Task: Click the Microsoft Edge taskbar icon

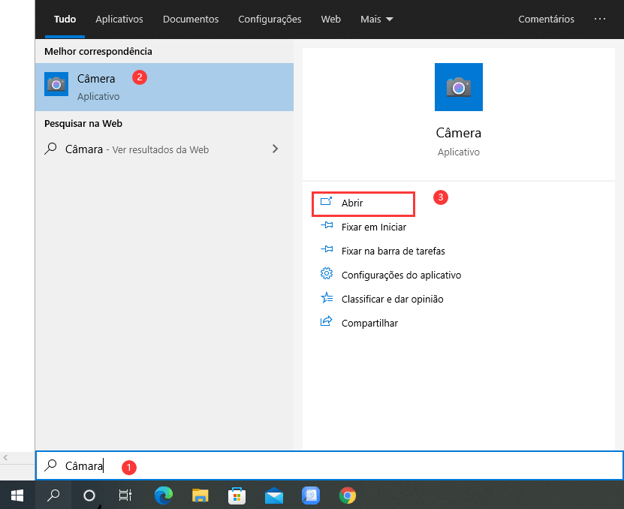Action: tap(164, 495)
